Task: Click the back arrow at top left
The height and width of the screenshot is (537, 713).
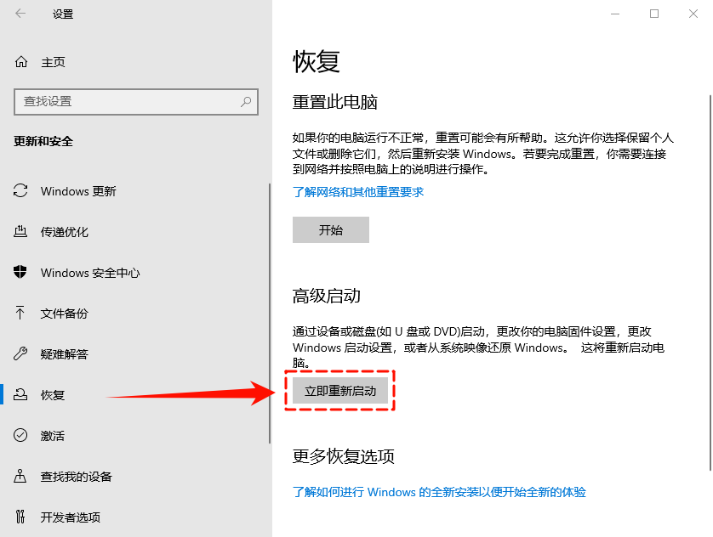Action: tap(19, 14)
